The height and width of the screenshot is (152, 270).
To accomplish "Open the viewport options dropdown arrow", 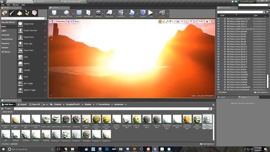I will (51, 22).
